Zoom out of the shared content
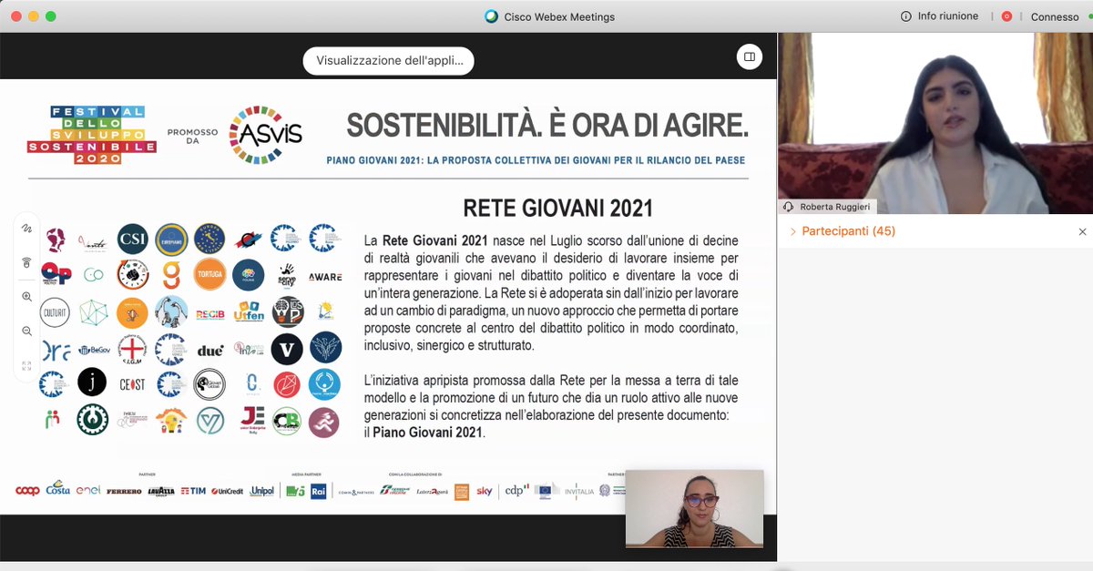 [x=26, y=331]
